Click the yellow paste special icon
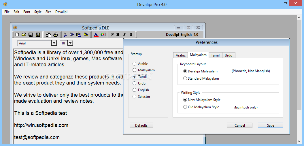 pos(86,35)
